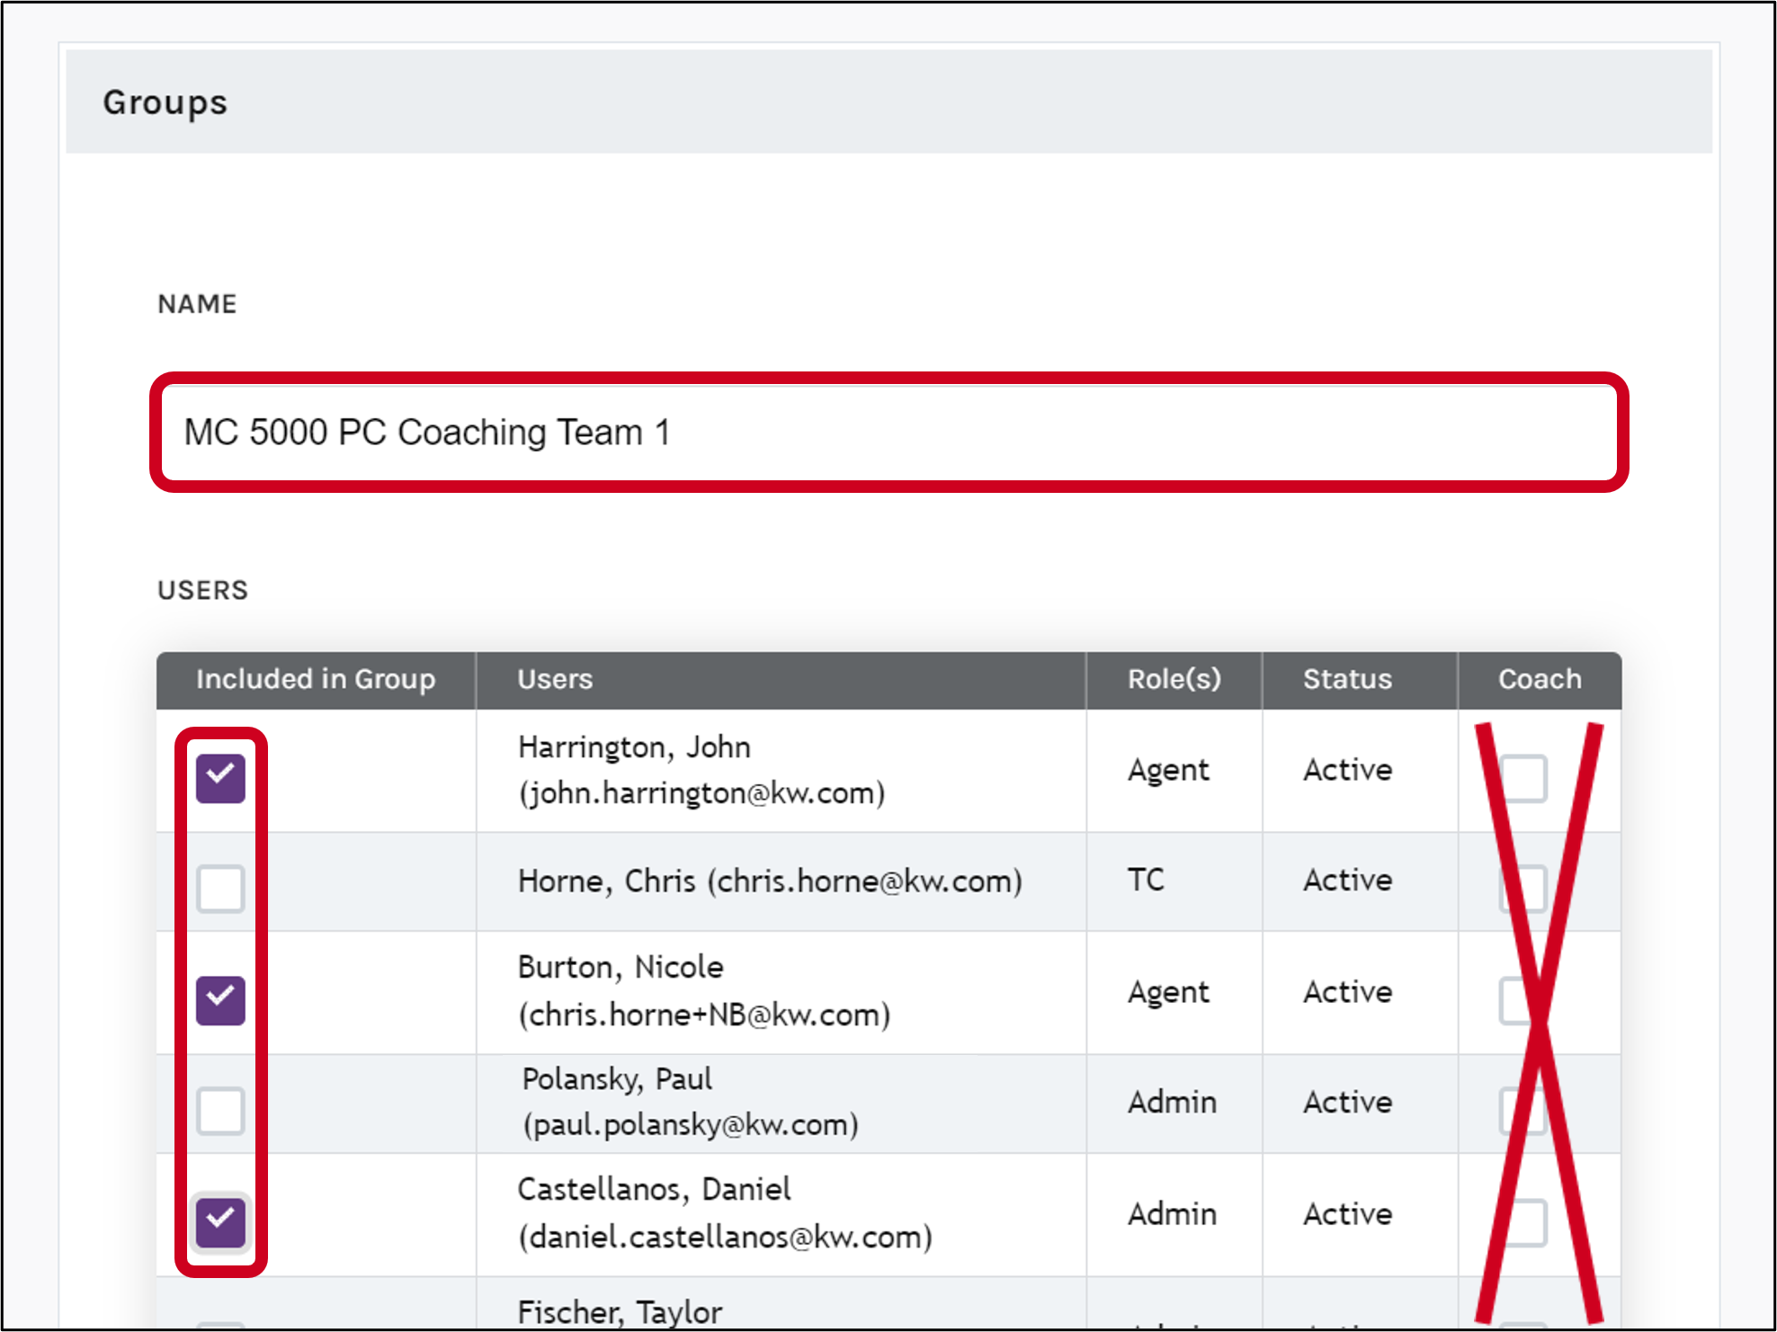1777x1332 pixels.
Task: Uncheck Included in Group for Castellanos, Daniel
Action: click(220, 1222)
